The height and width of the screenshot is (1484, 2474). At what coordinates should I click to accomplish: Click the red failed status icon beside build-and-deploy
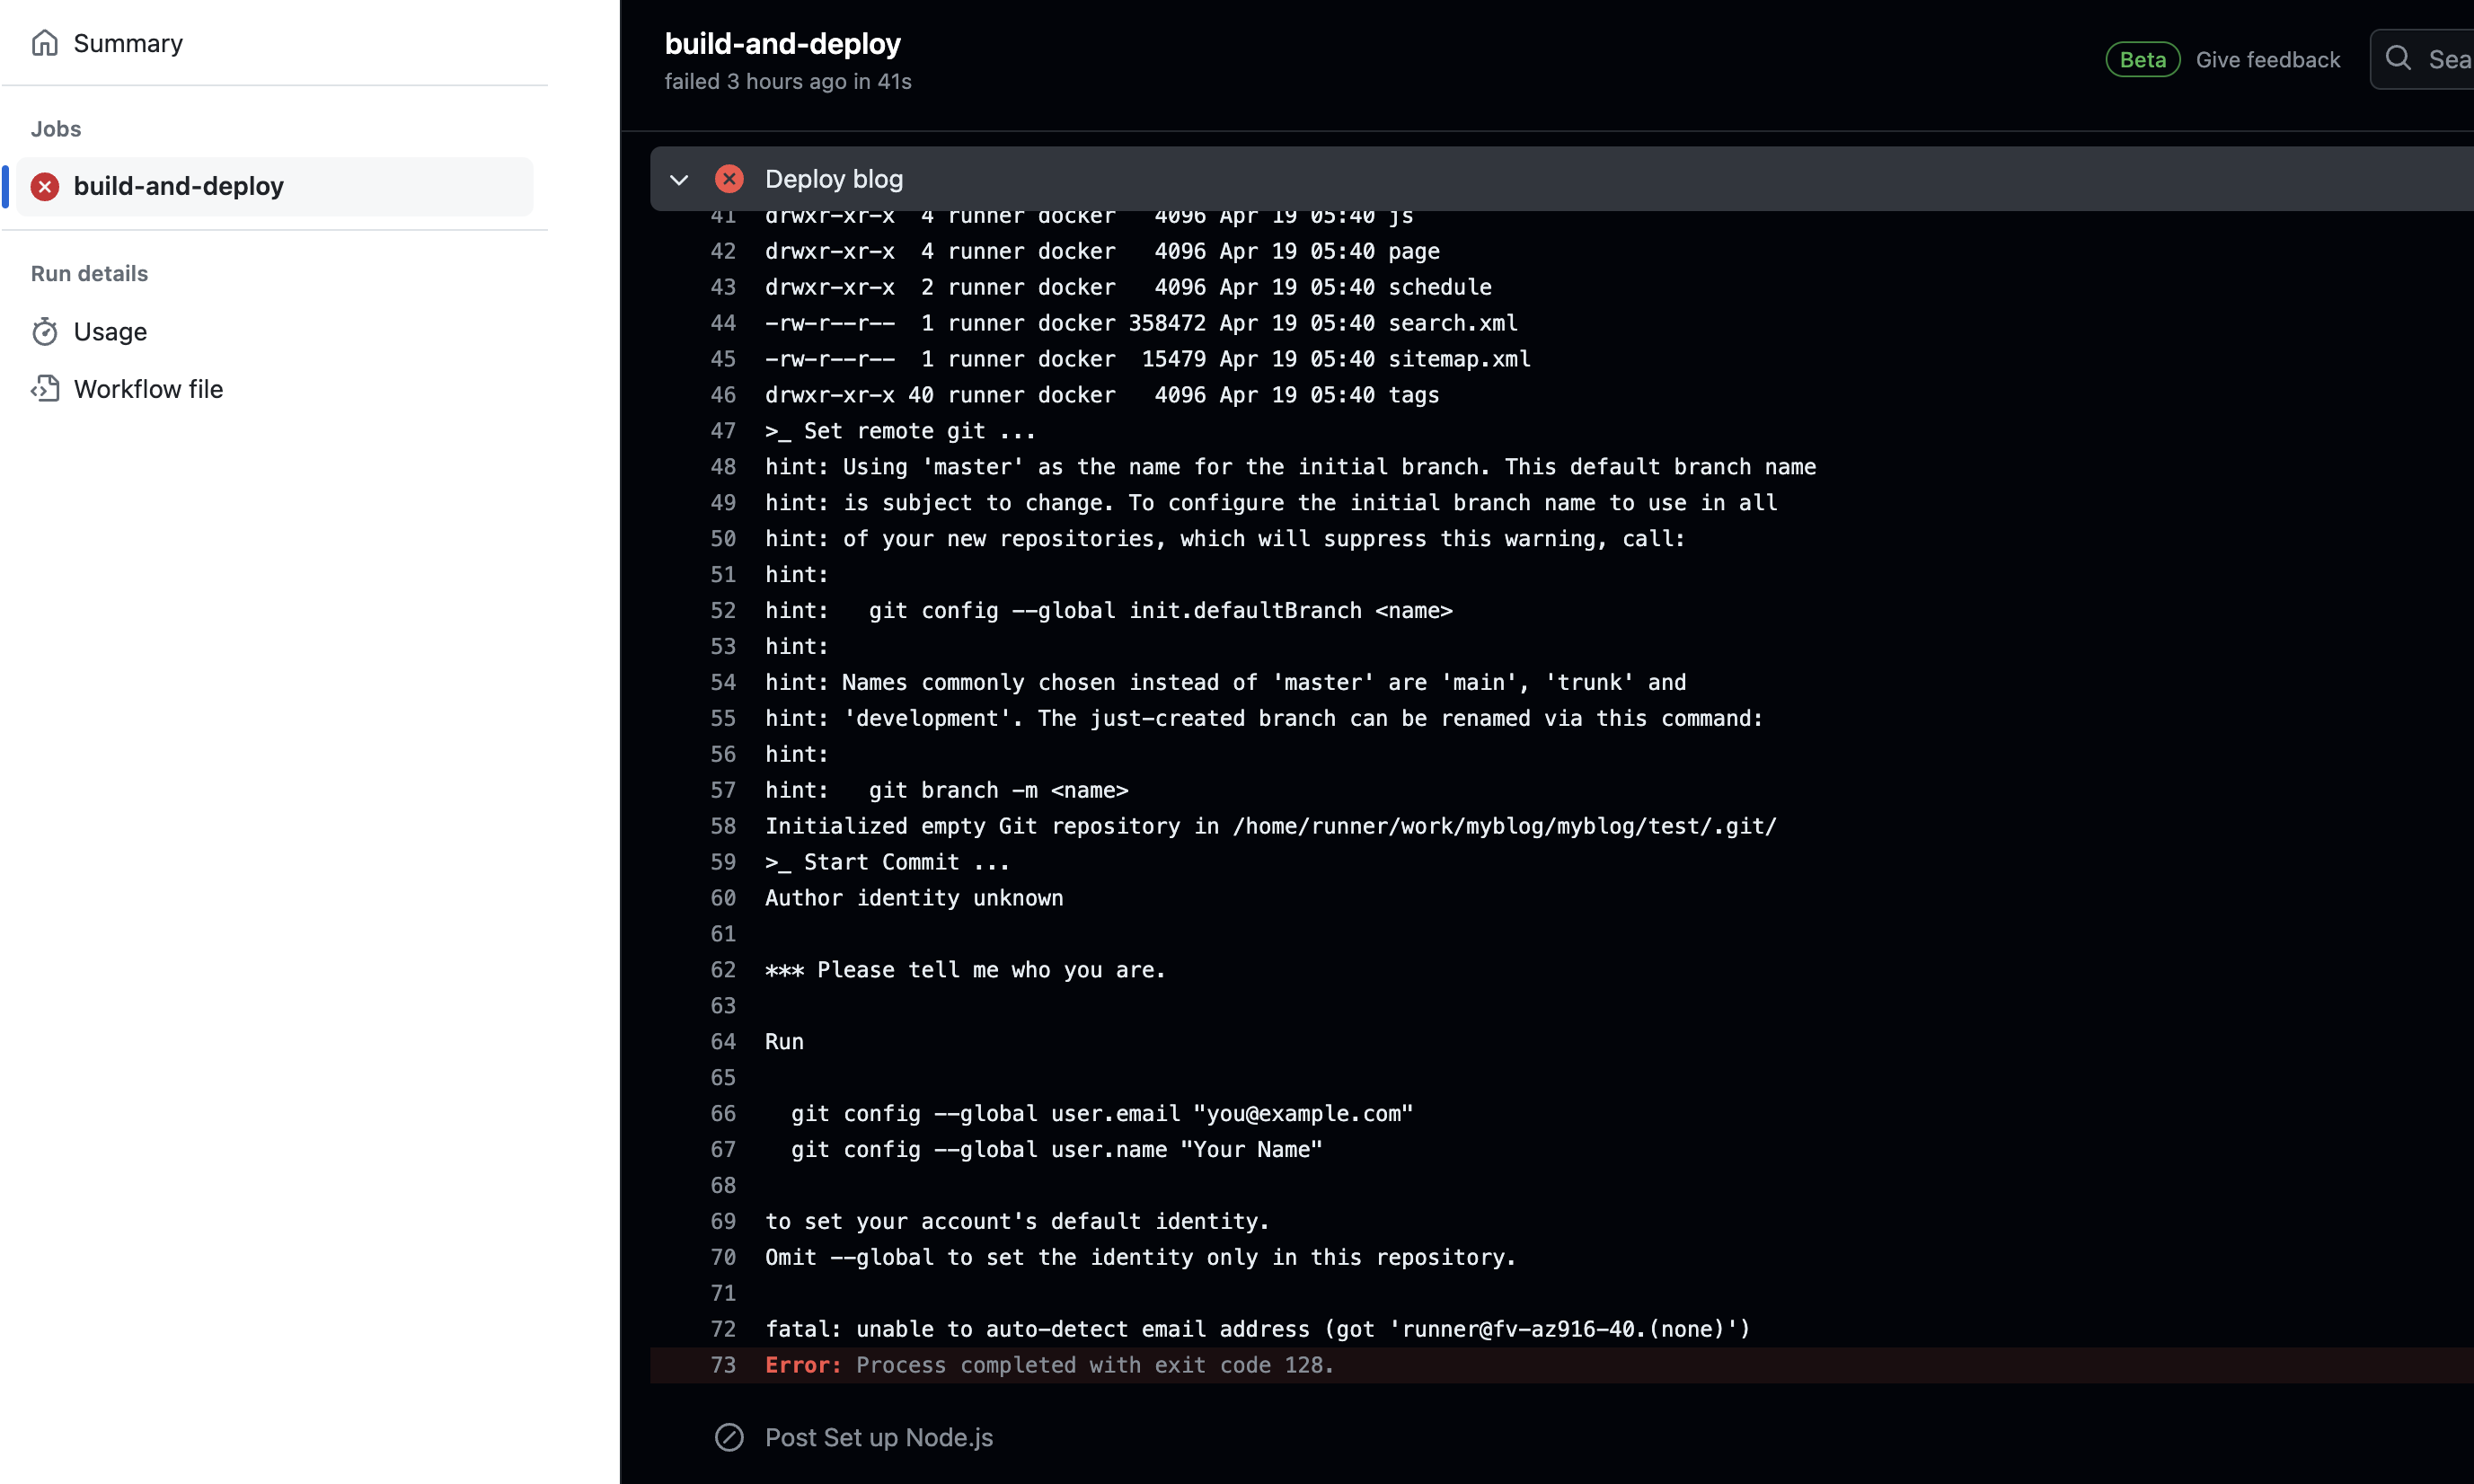click(x=45, y=187)
